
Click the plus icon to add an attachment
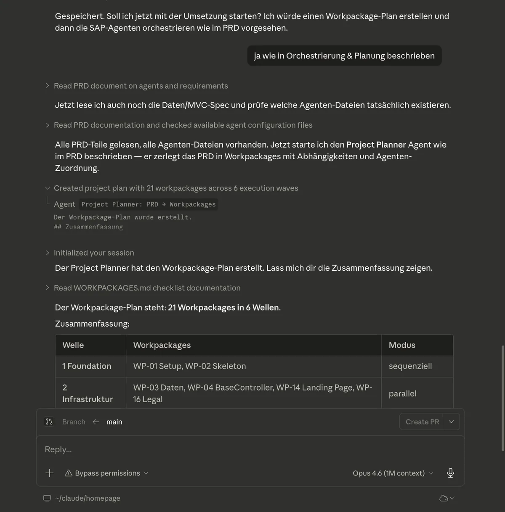click(x=49, y=472)
